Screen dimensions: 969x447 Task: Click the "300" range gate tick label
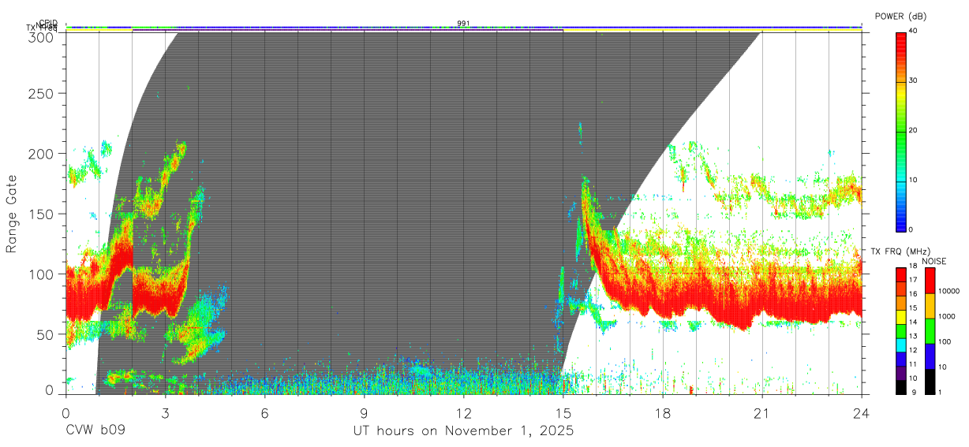click(x=41, y=37)
